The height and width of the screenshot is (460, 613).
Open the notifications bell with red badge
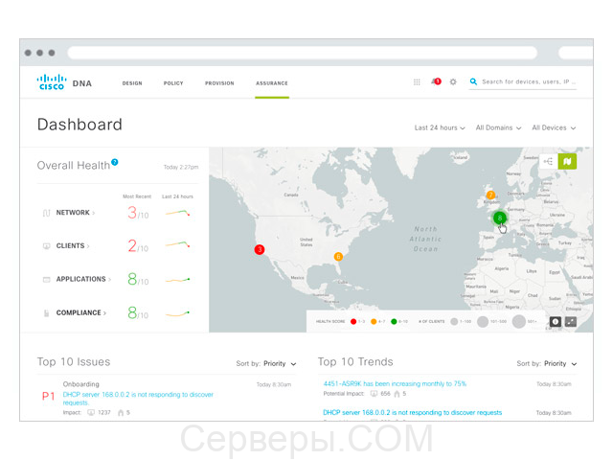435,82
